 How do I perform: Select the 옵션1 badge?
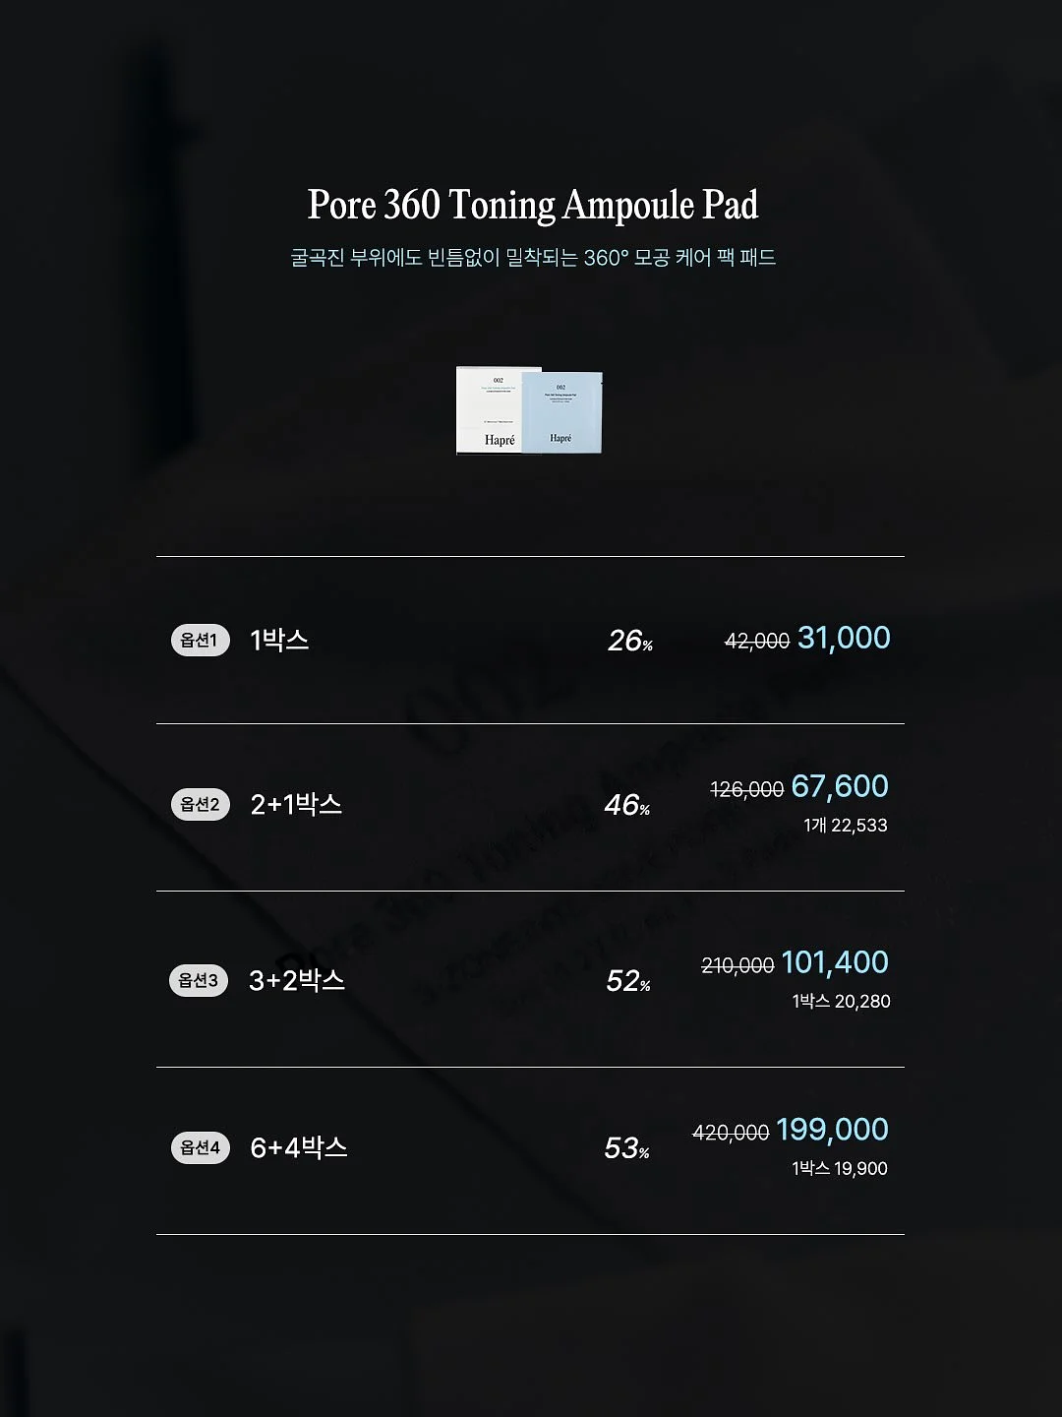pos(200,640)
